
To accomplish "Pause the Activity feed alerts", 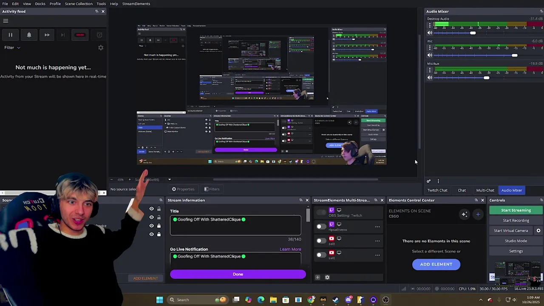I will (x=10, y=35).
